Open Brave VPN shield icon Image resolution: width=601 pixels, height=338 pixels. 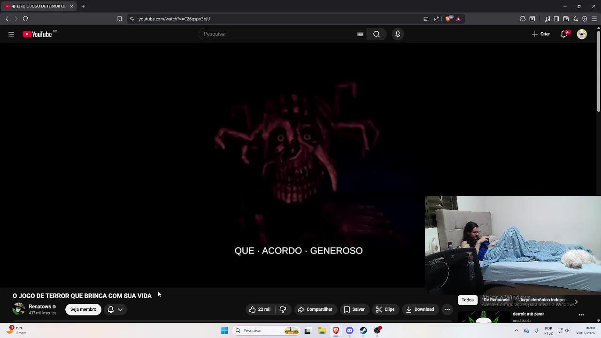585,19
